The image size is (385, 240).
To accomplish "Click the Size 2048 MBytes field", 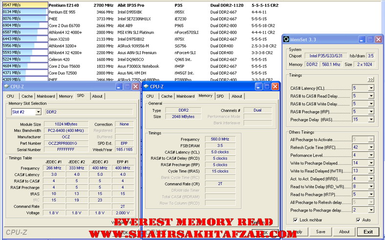I will pyautogui.click(x=183, y=117).
